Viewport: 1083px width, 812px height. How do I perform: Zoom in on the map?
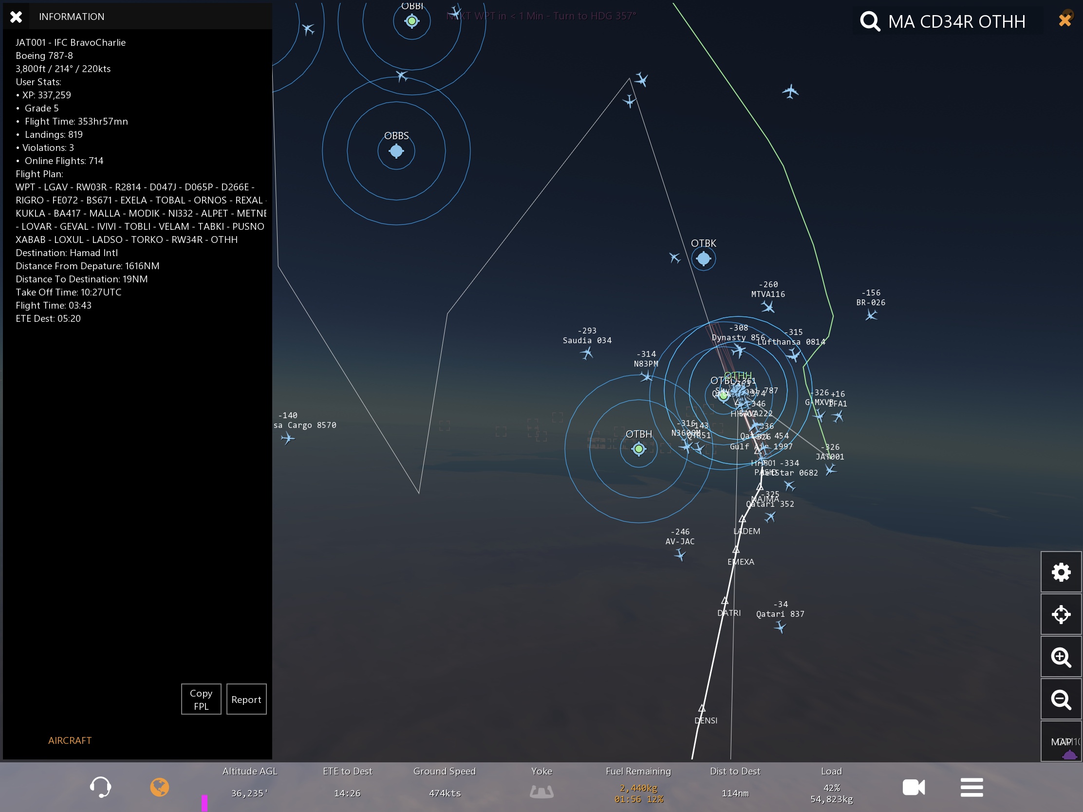1061,657
